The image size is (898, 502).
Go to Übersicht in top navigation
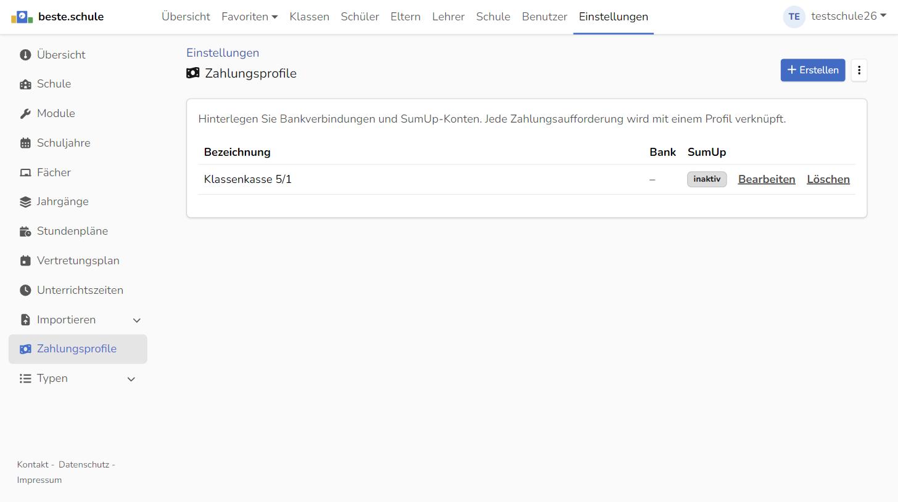(x=186, y=17)
